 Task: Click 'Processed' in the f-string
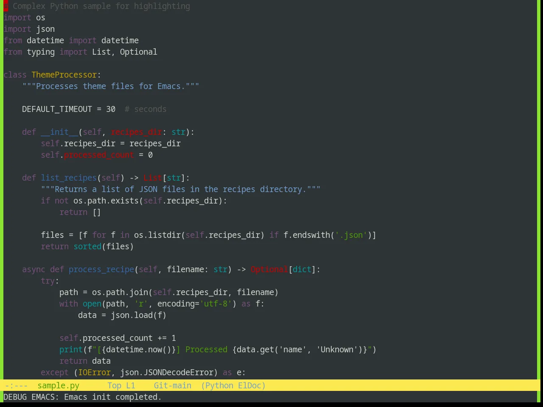206,349
